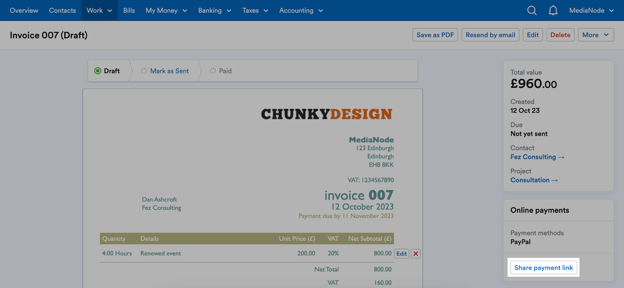Click the red Delete invoice button

click(x=560, y=35)
